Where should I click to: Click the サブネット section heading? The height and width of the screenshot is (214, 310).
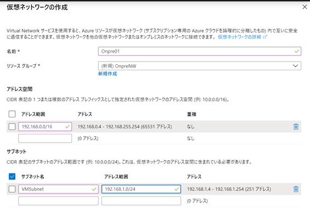[x=16, y=151]
